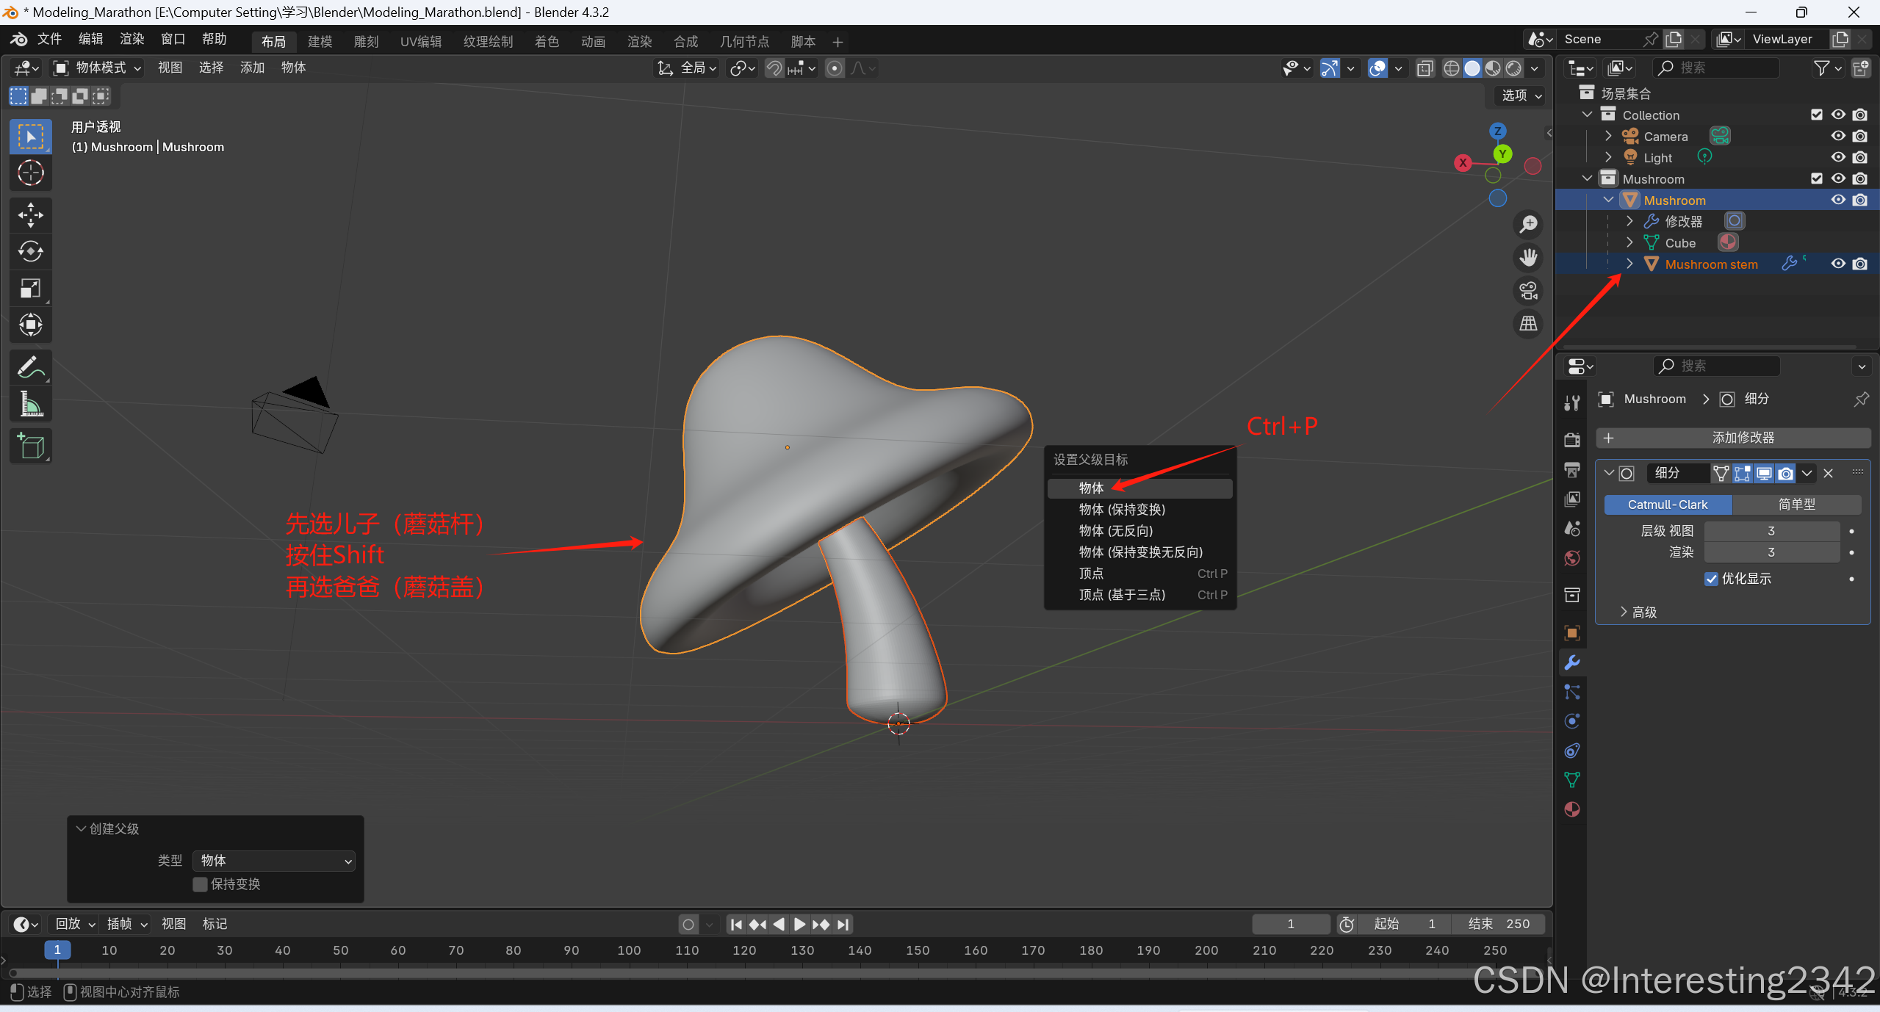Toggle camera view with camera icon
Screen dimensions: 1880x1012
point(1529,291)
